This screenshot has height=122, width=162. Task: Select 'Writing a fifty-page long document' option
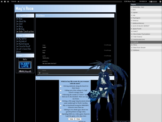(x=61, y=101)
